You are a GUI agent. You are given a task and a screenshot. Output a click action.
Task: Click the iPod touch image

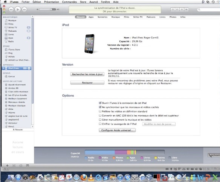tap(90, 44)
